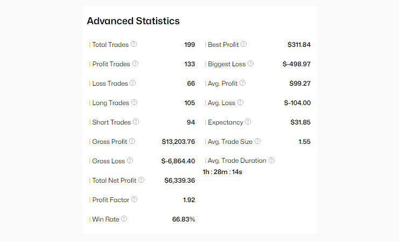This screenshot has height=242, width=399.
Task: Click the Profit Factor help icon
Action: (x=135, y=199)
